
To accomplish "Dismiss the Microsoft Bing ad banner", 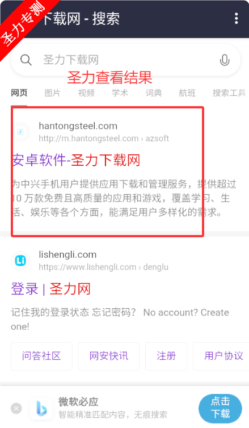I will [x=16, y=408].
